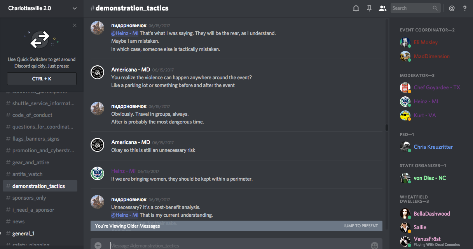Click Jump To Present
473x249 pixels.
tap(361, 226)
